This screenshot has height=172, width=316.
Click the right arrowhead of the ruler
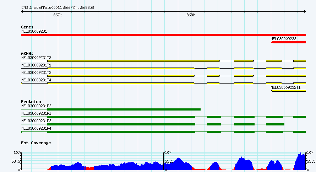click(x=305, y=12)
